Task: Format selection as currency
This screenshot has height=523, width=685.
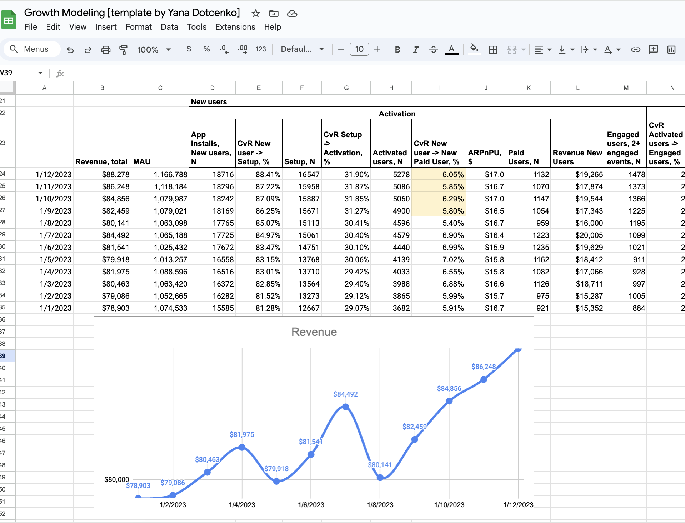Action: pos(189,49)
